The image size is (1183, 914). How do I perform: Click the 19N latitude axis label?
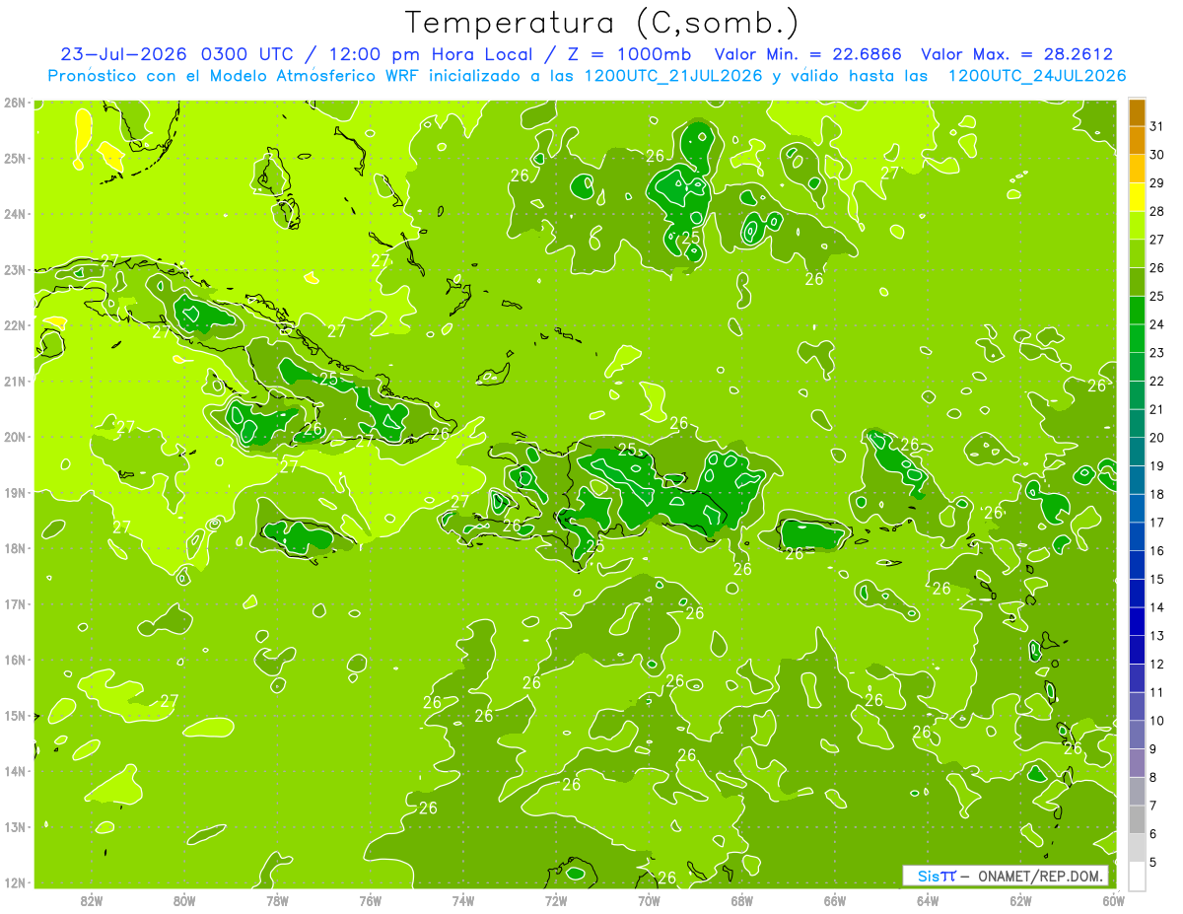point(14,492)
